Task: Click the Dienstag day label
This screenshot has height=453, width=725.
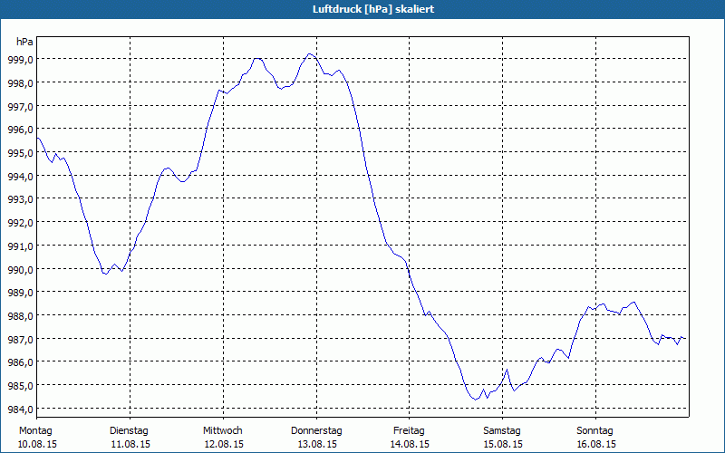Action: [129, 430]
